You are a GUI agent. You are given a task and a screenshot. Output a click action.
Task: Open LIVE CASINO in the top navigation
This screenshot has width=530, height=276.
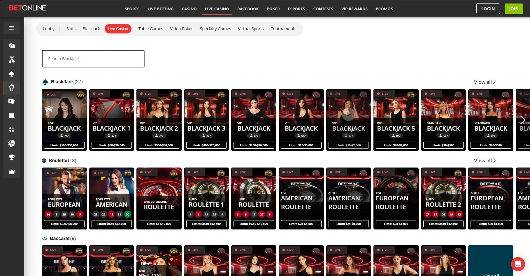[217, 9]
